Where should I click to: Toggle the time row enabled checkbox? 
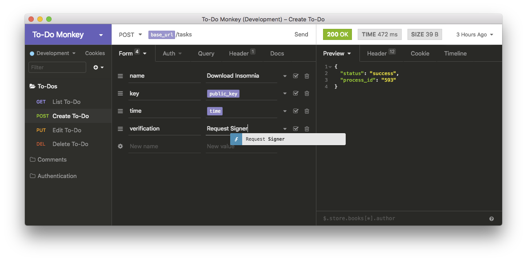click(296, 111)
